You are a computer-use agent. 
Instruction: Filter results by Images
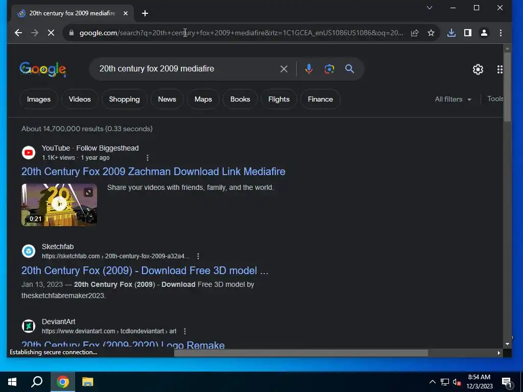[x=39, y=100]
